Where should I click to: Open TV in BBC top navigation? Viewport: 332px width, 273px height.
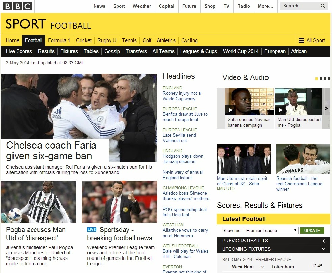(x=227, y=6)
